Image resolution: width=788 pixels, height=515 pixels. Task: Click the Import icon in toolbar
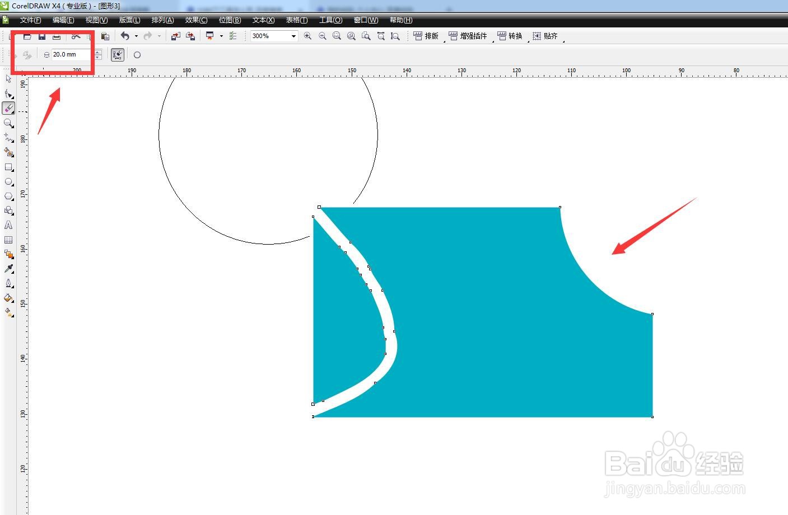[x=176, y=36]
